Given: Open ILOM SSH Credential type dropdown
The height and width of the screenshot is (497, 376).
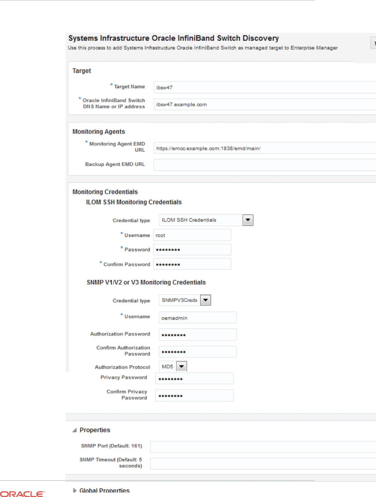Looking at the screenshot, I should click(x=248, y=220).
